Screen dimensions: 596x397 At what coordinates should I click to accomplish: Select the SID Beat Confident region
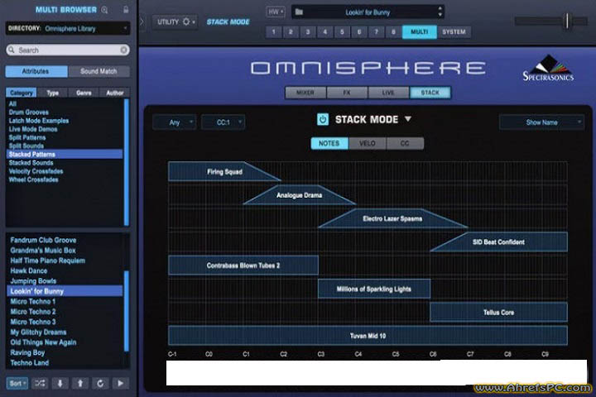tap(498, 242)
